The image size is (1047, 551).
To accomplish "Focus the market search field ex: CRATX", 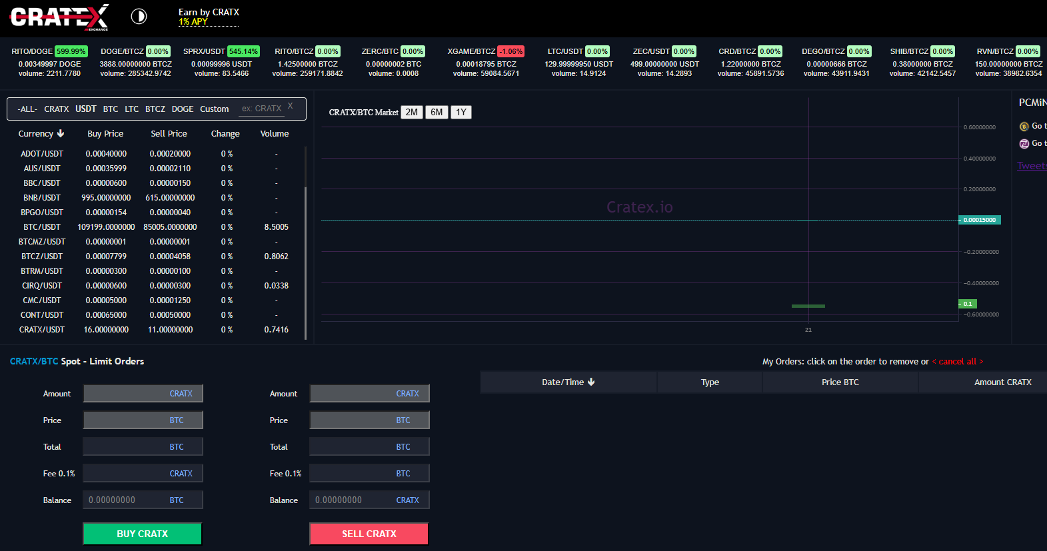I will coord(262,108).
